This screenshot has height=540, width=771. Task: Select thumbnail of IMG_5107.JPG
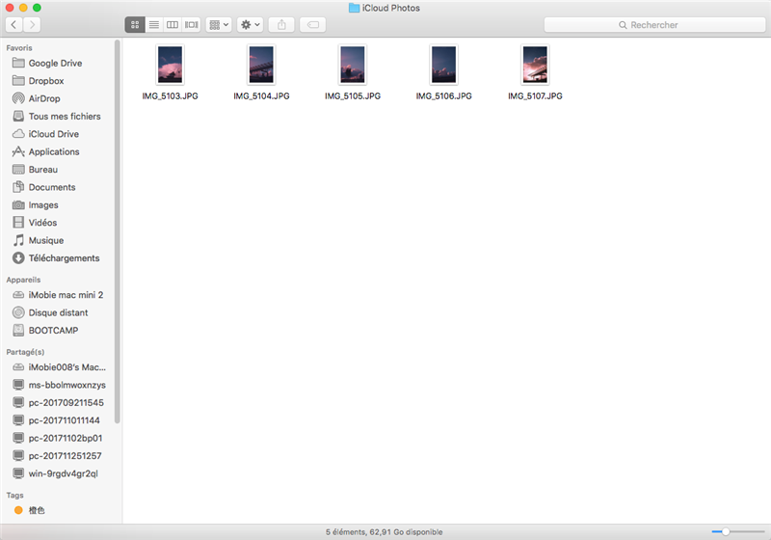[535, 65]
